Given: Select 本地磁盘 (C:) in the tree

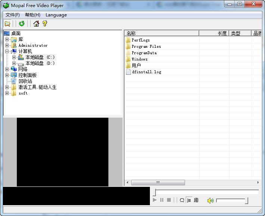Looking at the screenshot, I should [40, 57].
